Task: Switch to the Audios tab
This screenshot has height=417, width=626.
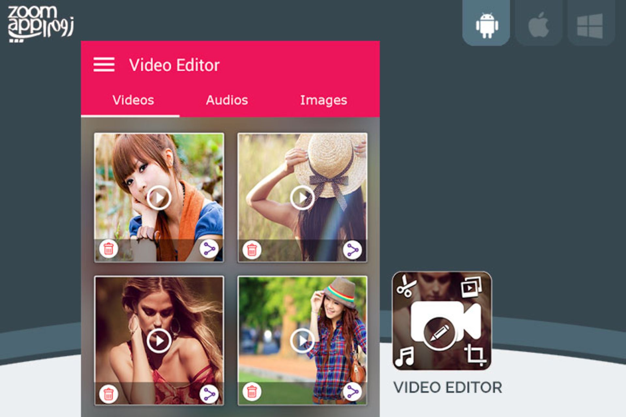Action: coord(227,100)
